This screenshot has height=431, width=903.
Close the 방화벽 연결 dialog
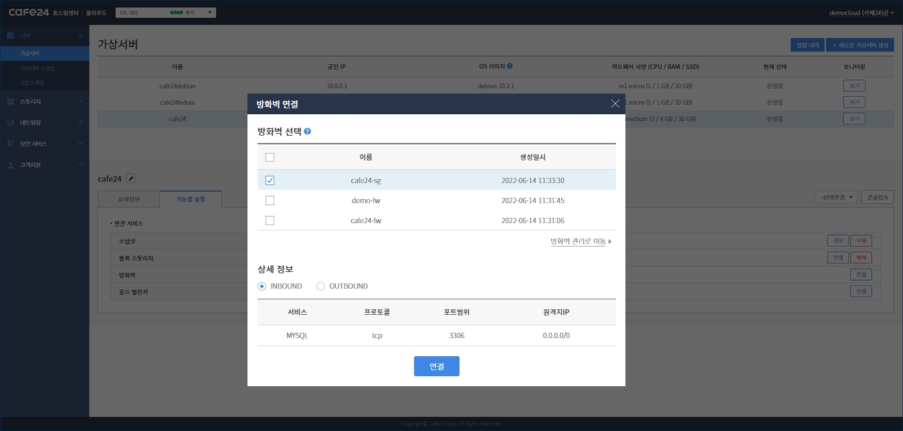point(615,104)
